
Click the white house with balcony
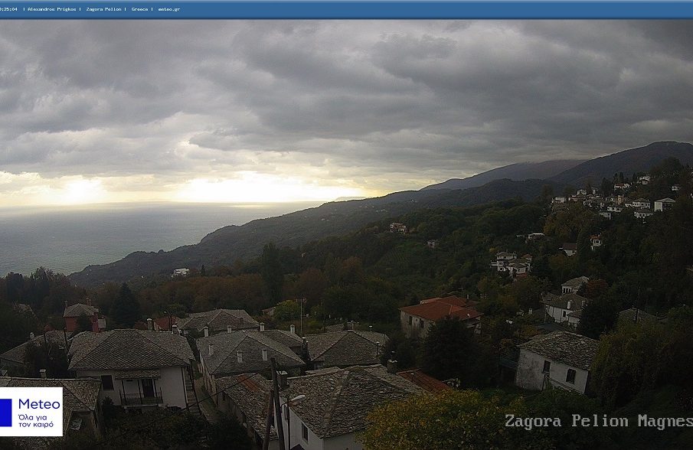tap(138, 386)
